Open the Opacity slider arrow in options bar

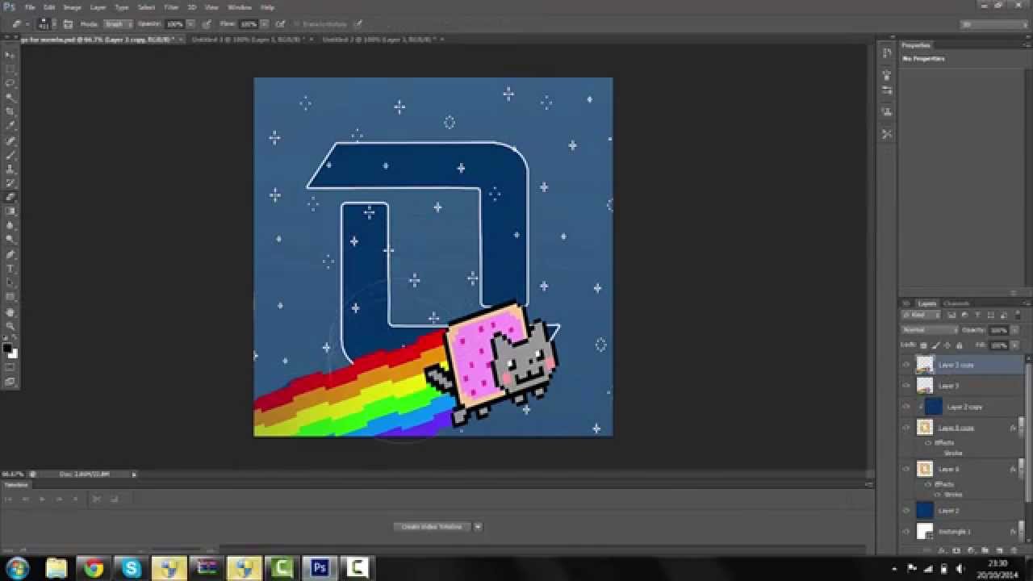(190, 24)
